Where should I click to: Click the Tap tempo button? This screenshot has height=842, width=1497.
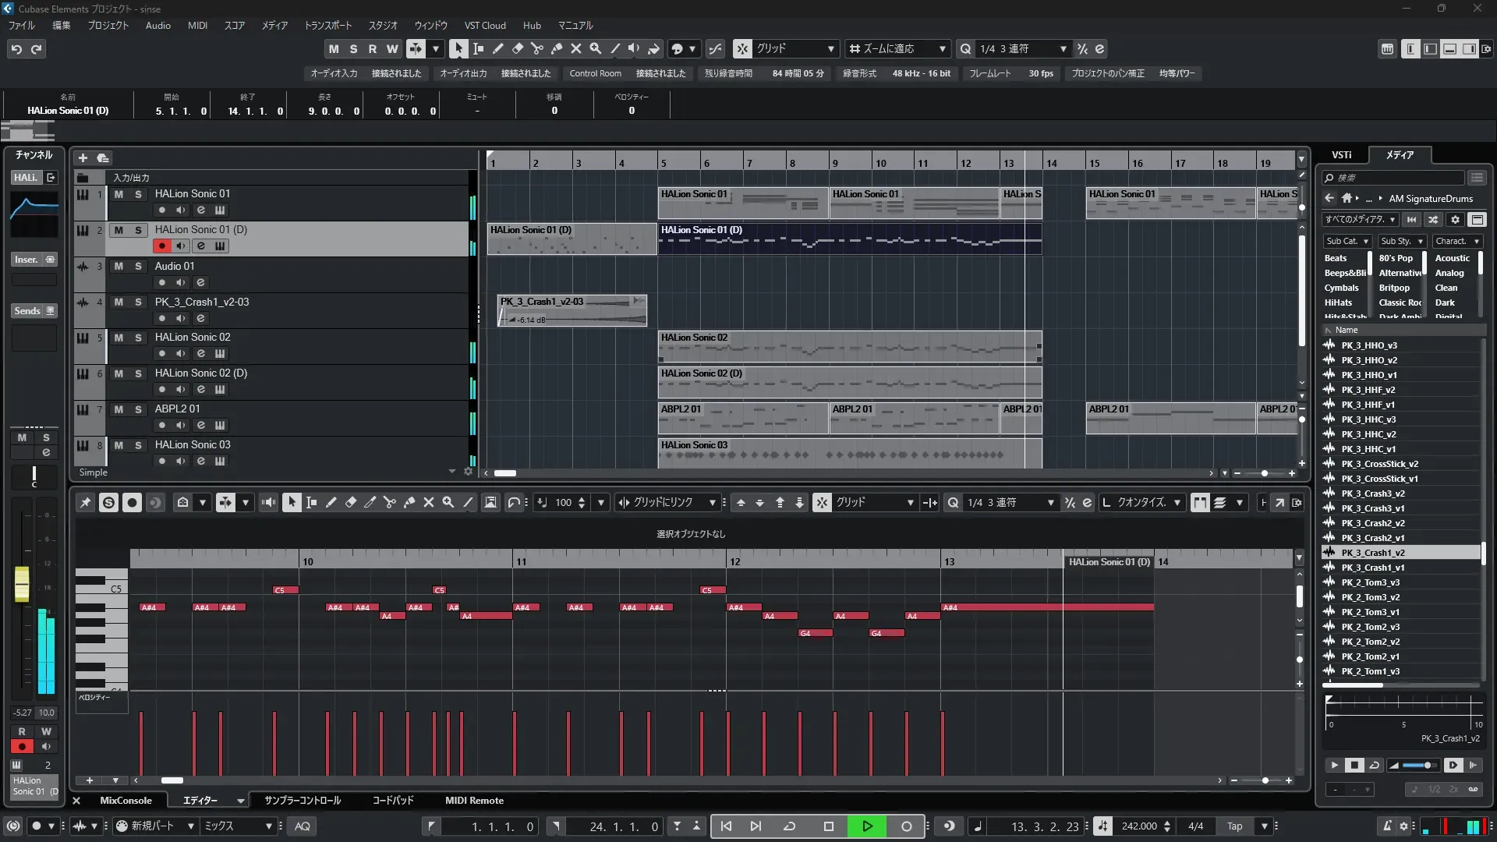(1234, 826)
